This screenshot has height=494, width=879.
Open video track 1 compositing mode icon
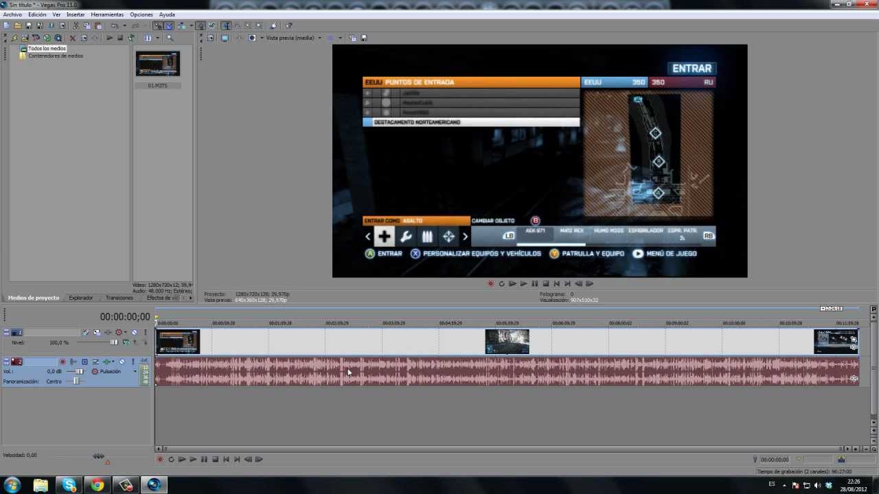click(126, 342)
